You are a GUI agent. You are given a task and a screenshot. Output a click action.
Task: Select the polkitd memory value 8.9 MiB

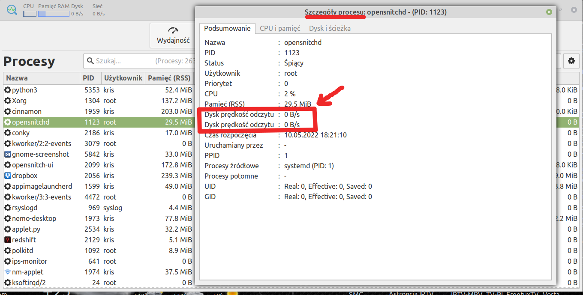click(x=181, y=250)
